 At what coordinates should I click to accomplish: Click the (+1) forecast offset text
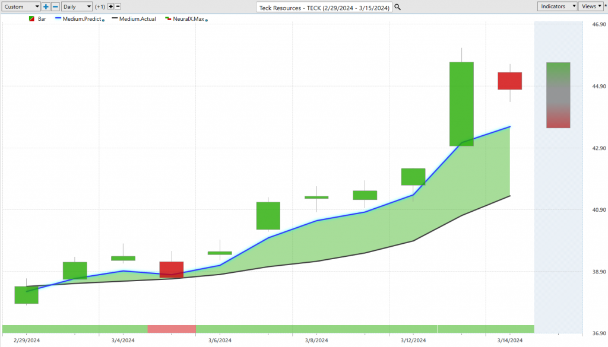coord(100,7)
